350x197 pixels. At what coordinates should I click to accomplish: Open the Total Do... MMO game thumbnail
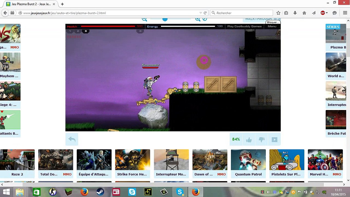(x=56, y=160)
